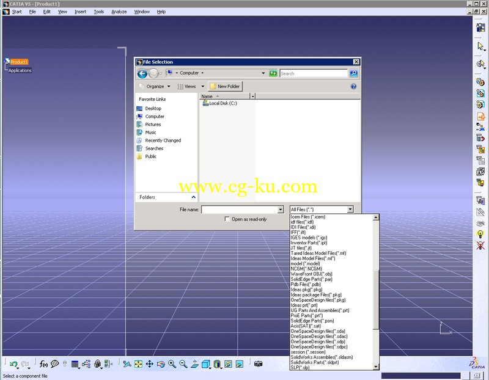Click the Zoom Out magnifier icon

pyautogui.click(x=183, y=364)
